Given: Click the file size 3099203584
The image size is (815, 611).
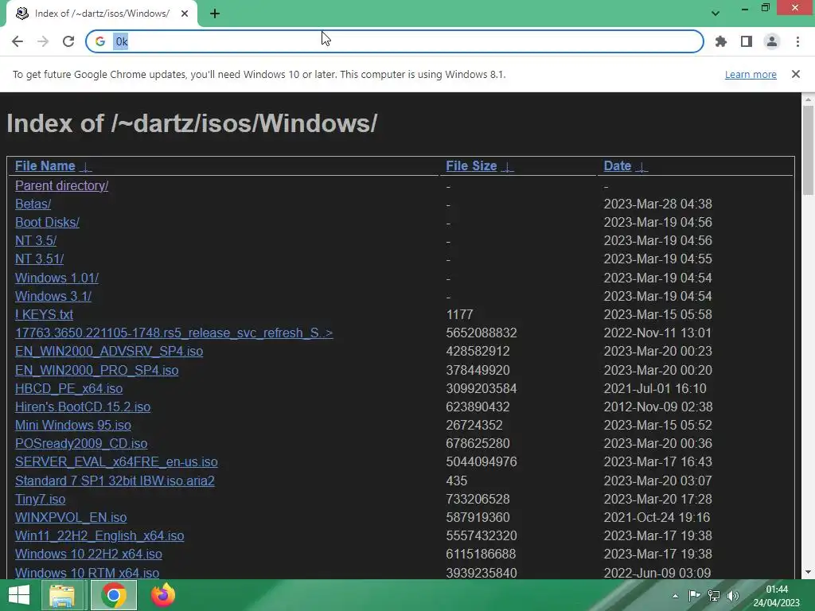Looking at the screenshot, I should (x=482, y=388).
